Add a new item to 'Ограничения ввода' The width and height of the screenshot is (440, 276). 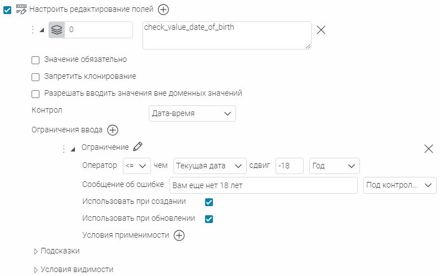112,130
